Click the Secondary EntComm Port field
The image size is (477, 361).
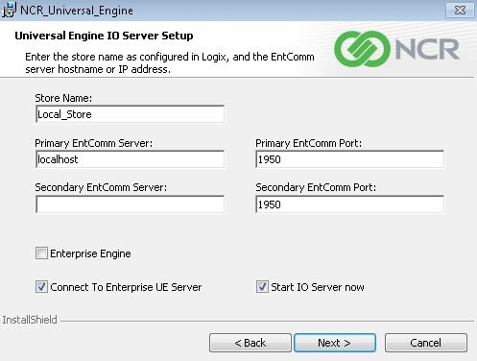click(x=350, y=205)
